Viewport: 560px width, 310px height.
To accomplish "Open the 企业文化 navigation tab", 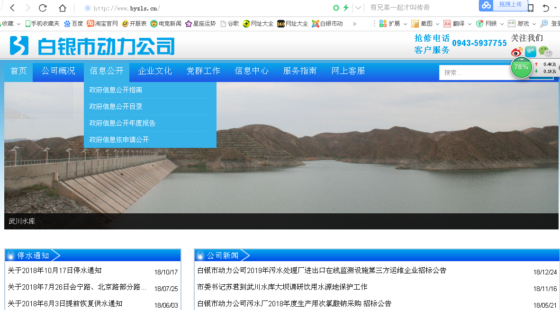I will pos(155,71).
